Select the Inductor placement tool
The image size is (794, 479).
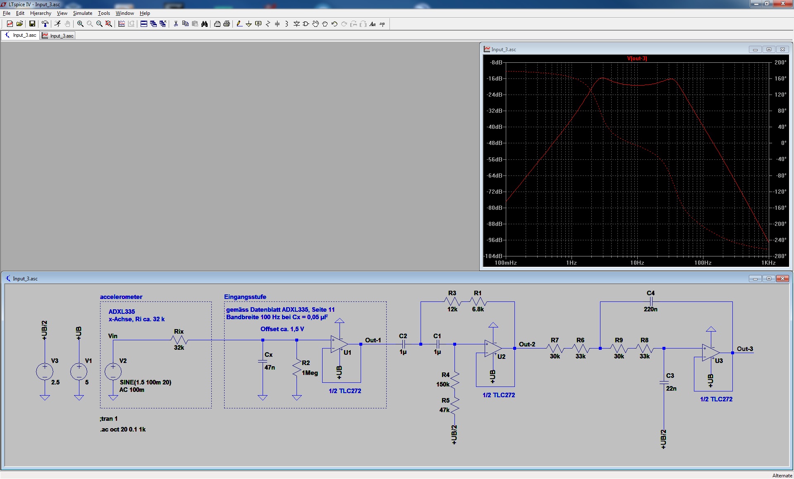pyautogui.click(x=287, y=24)
